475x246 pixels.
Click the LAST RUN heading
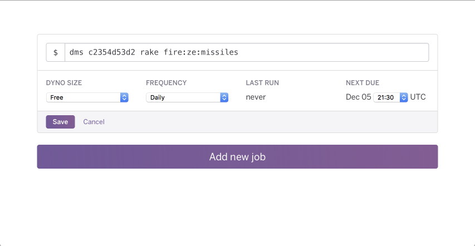262,83
